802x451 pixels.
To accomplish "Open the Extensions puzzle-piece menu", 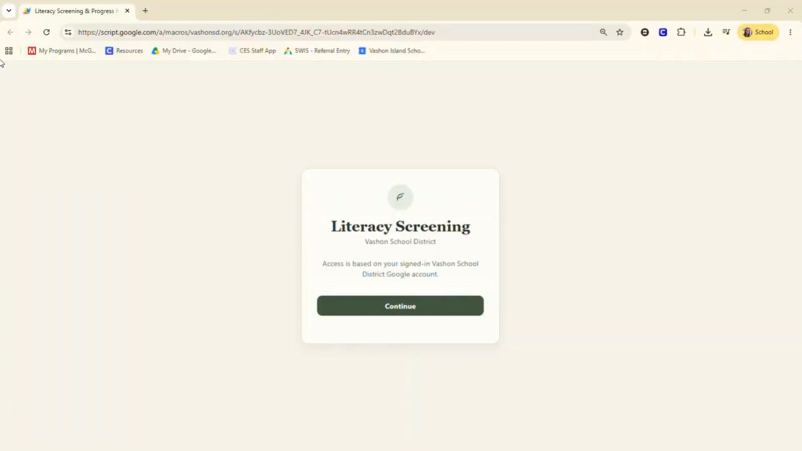I will (x=681, y=32).
